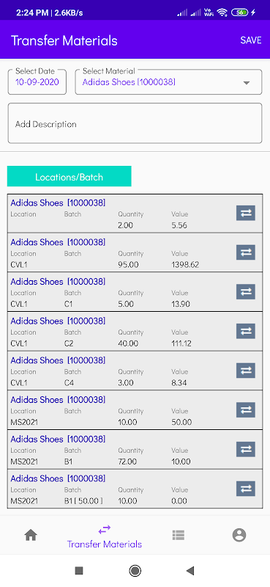The width and height of the screenshot is (270, 587).
Task: Open the list view icon in bottom navigation
Action: [x=178, y=536]
